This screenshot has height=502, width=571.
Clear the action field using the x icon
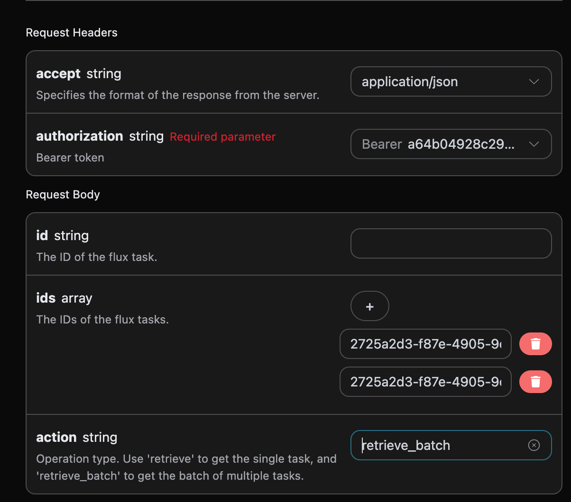coord(534,445)
